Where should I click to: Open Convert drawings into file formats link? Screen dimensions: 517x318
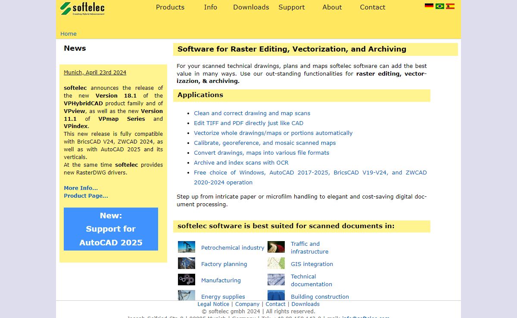pos(262,153)
